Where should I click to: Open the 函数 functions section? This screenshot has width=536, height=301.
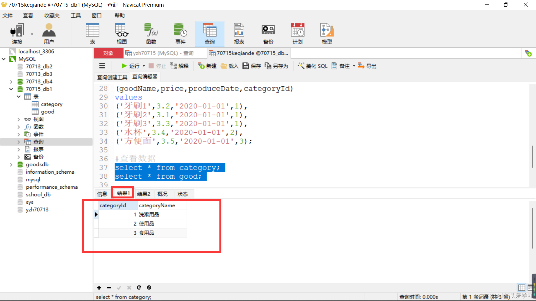pos(151,34)
